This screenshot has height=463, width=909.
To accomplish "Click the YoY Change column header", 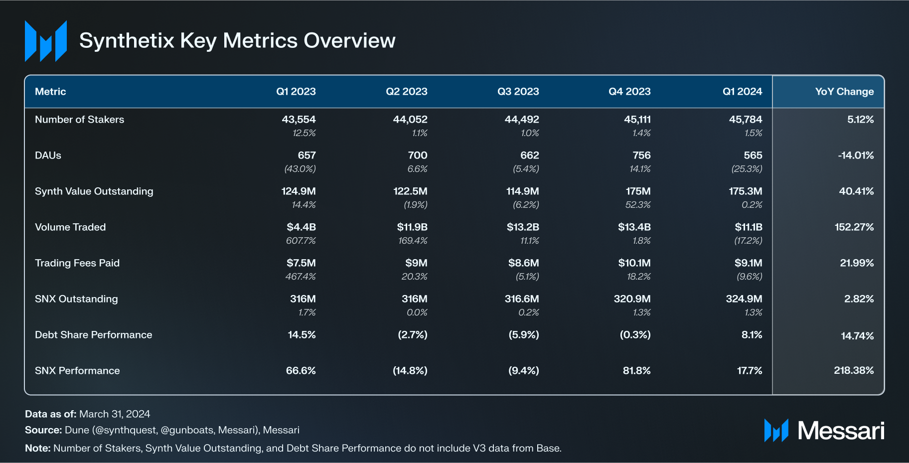I will [x=845, y=92].
